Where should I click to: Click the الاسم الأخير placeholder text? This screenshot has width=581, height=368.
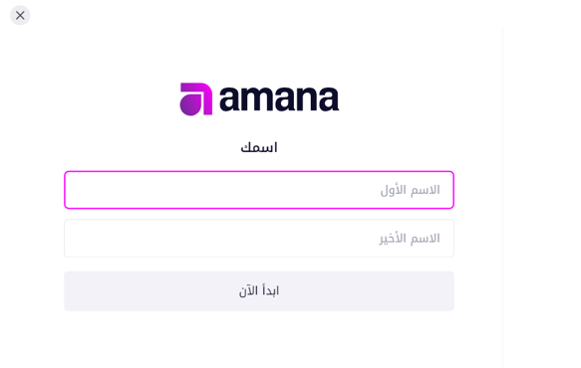click(410, 238)
